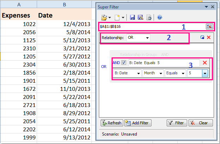Open saved filter scenario folder icon
This screenshot has width=220, height=144.
tap(104, 18)
